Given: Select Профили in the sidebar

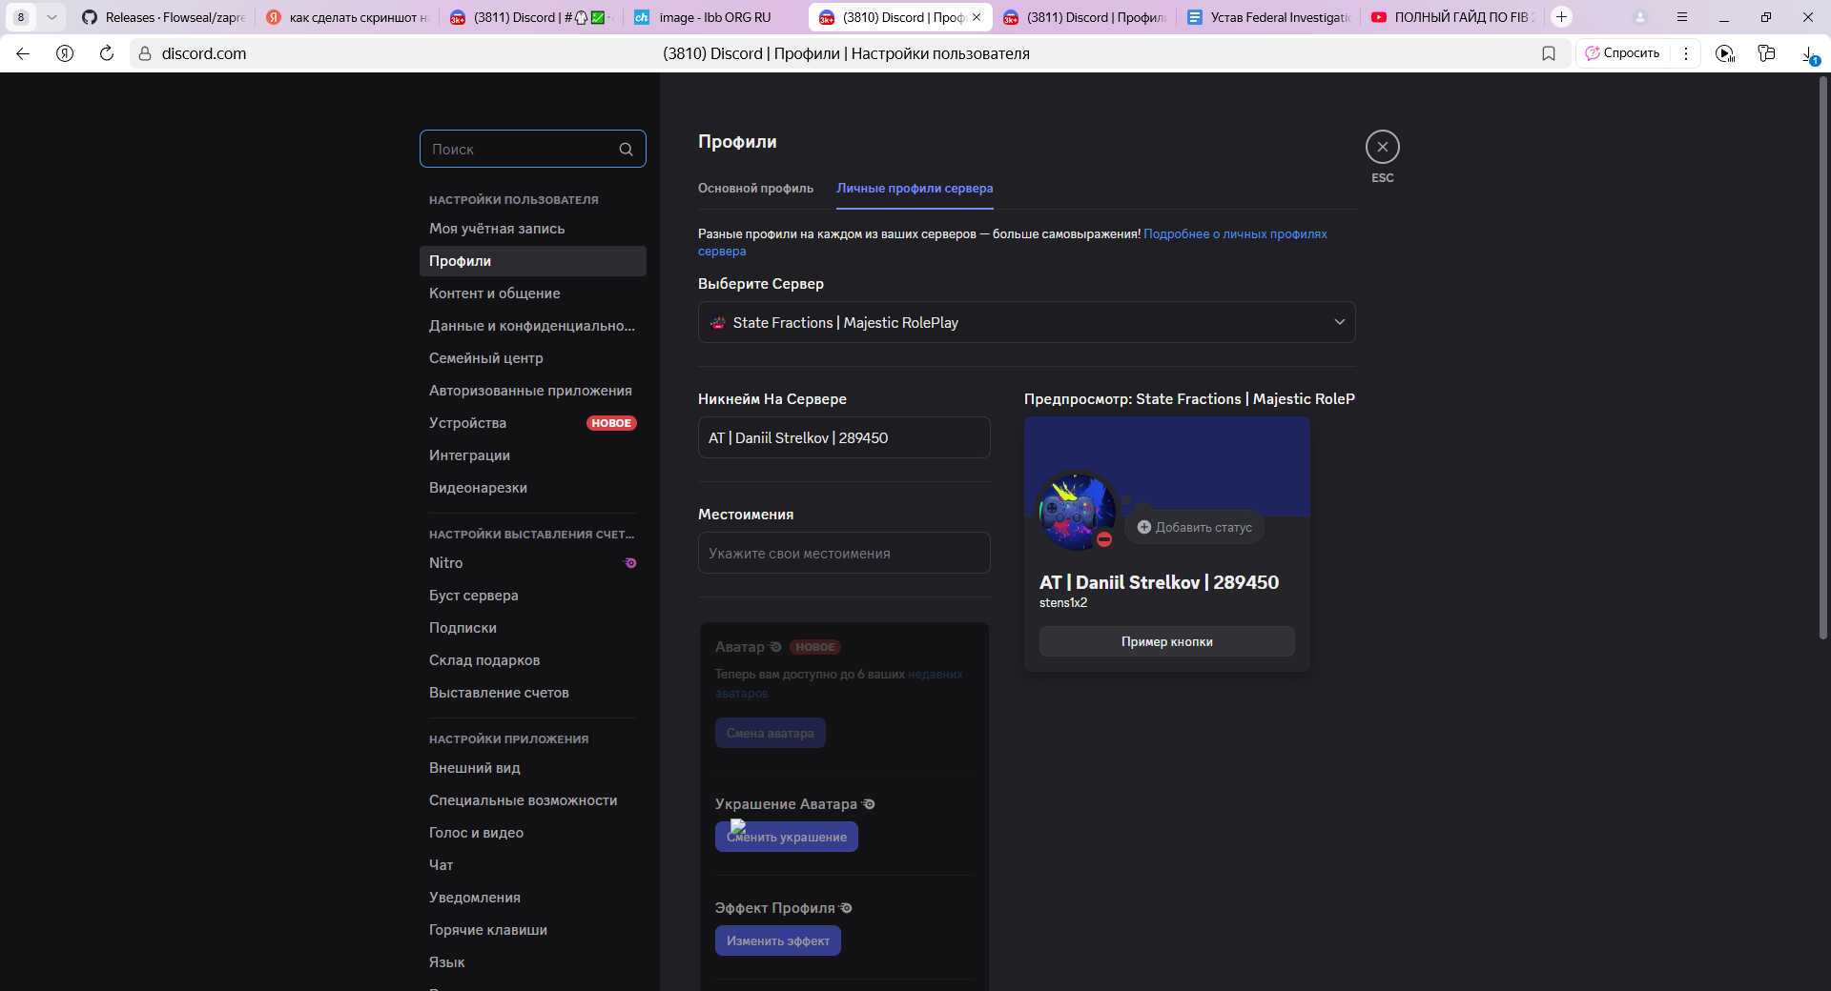Looking at the screenshot, I should (x=532, y=261).
